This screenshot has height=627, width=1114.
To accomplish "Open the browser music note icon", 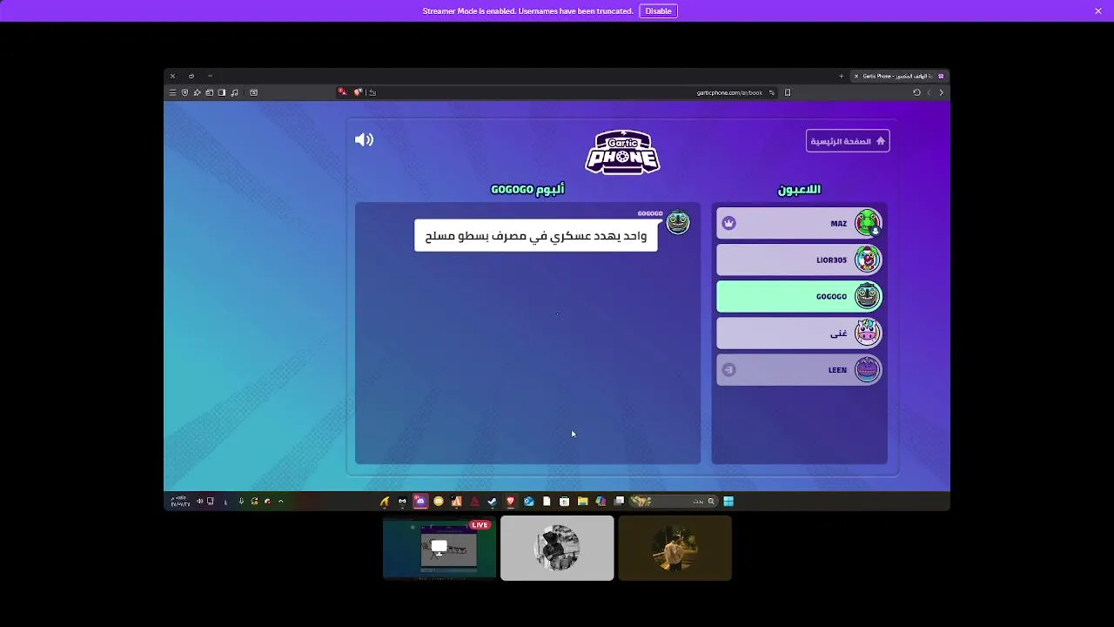I will pyautogui.click(x=234, y=92).
